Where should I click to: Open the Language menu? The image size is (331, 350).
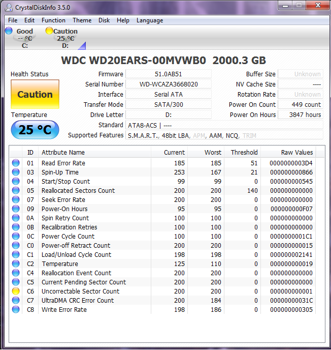pyautogui.click(x=150, y=20)
